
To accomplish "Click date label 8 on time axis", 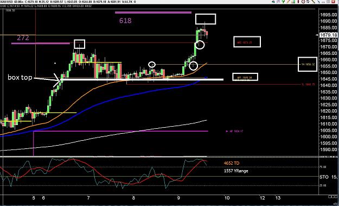I will 133,198.
